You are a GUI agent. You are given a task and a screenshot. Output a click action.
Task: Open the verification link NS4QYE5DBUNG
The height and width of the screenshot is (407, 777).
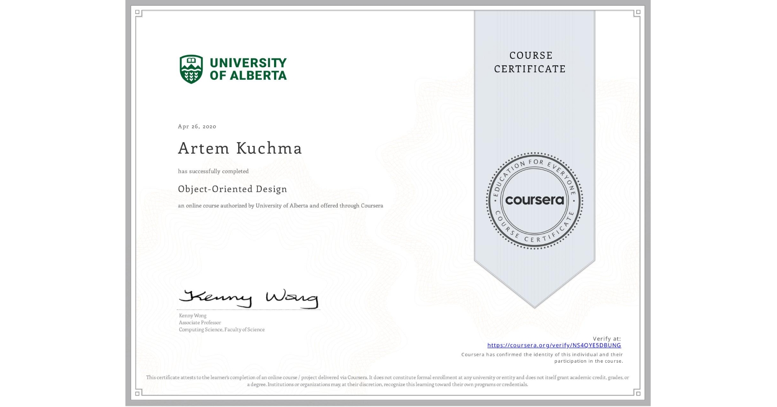554,346
